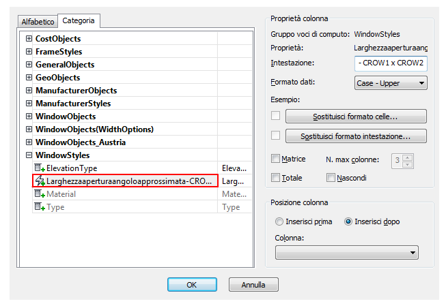Screen dimensions: 446x308
Task: Expand the FrameStyles category
Action: (x=29, y=51)
